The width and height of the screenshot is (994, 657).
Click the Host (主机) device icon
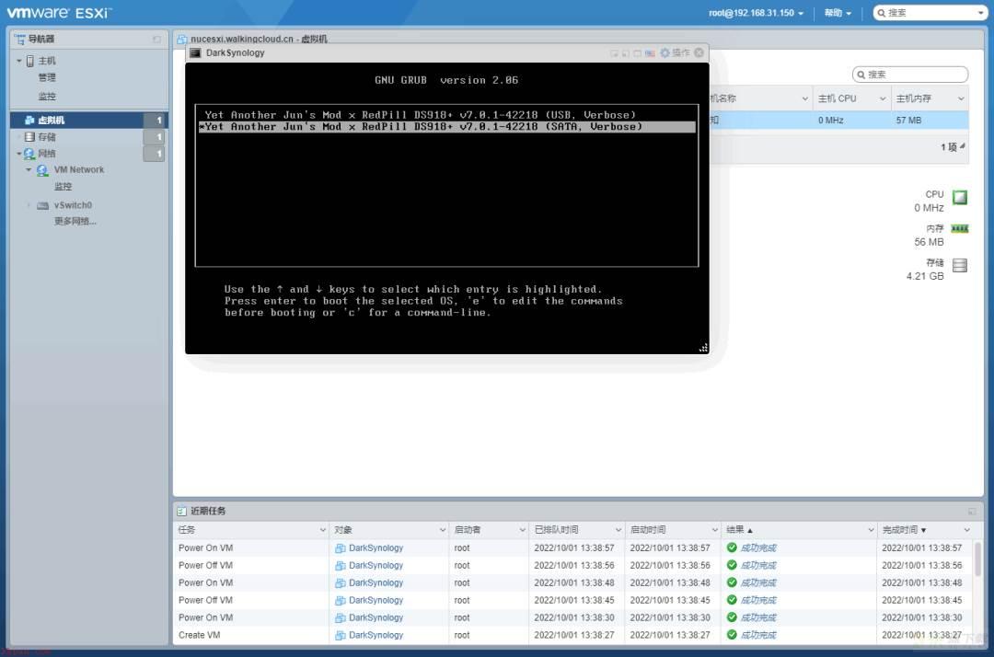[x=29, y=61]
